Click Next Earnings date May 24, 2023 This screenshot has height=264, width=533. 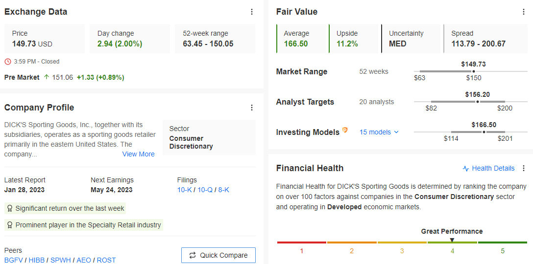112,190
